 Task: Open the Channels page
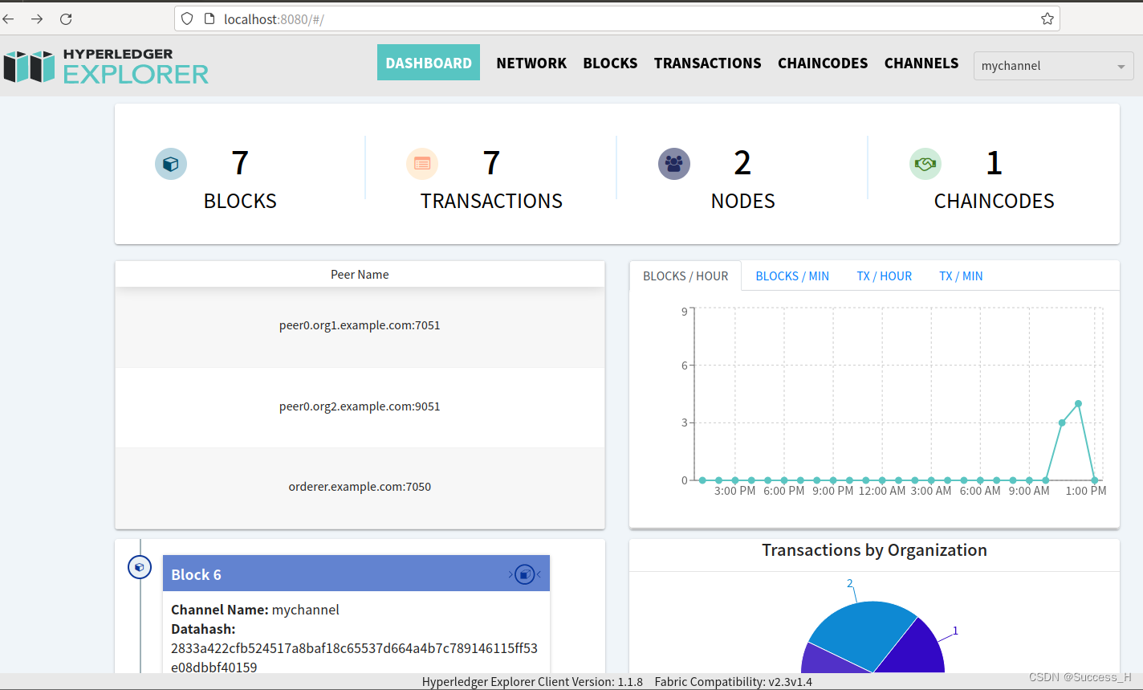921,63
